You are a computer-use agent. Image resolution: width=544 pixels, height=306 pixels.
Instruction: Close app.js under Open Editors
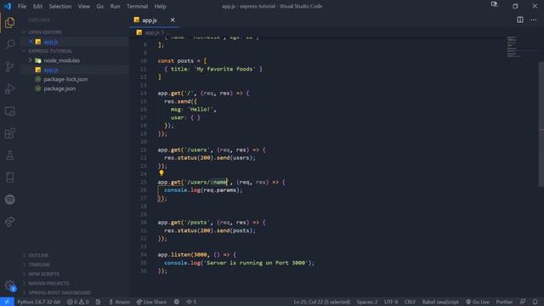tap(31, 42)
